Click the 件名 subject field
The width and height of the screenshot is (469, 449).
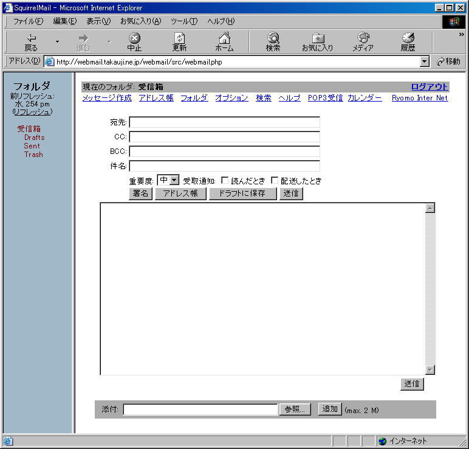pos(224,166)
